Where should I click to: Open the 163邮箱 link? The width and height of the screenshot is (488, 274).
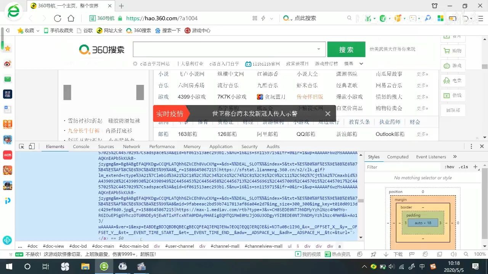point(188,134)
